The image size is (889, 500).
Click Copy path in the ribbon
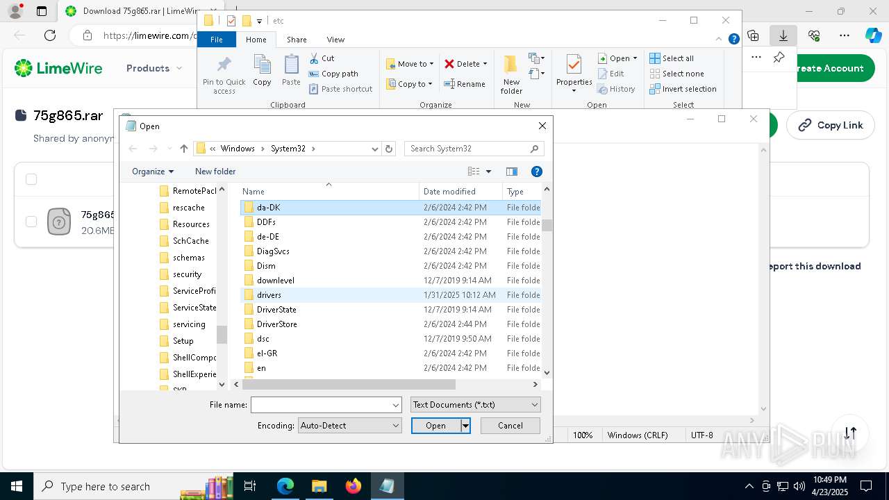[333, 74]
